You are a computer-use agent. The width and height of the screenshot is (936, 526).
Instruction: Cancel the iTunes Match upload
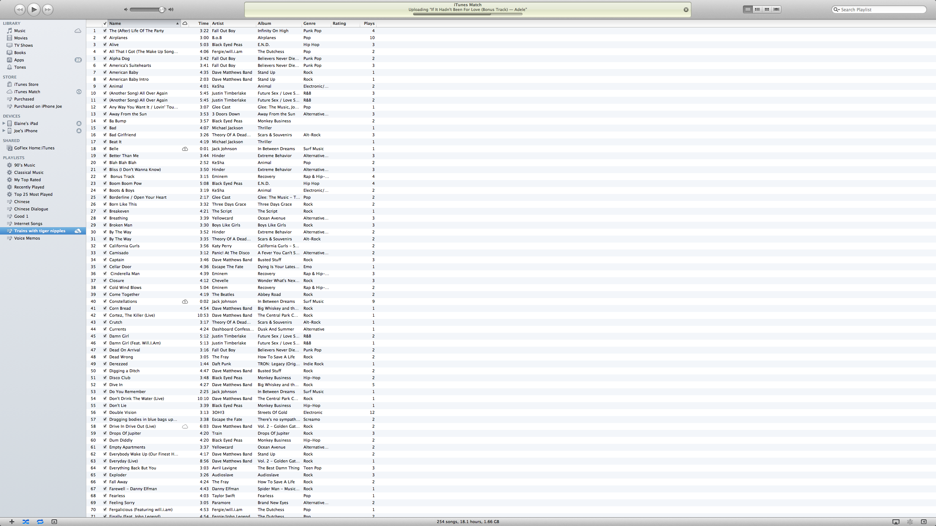point(686,10)
